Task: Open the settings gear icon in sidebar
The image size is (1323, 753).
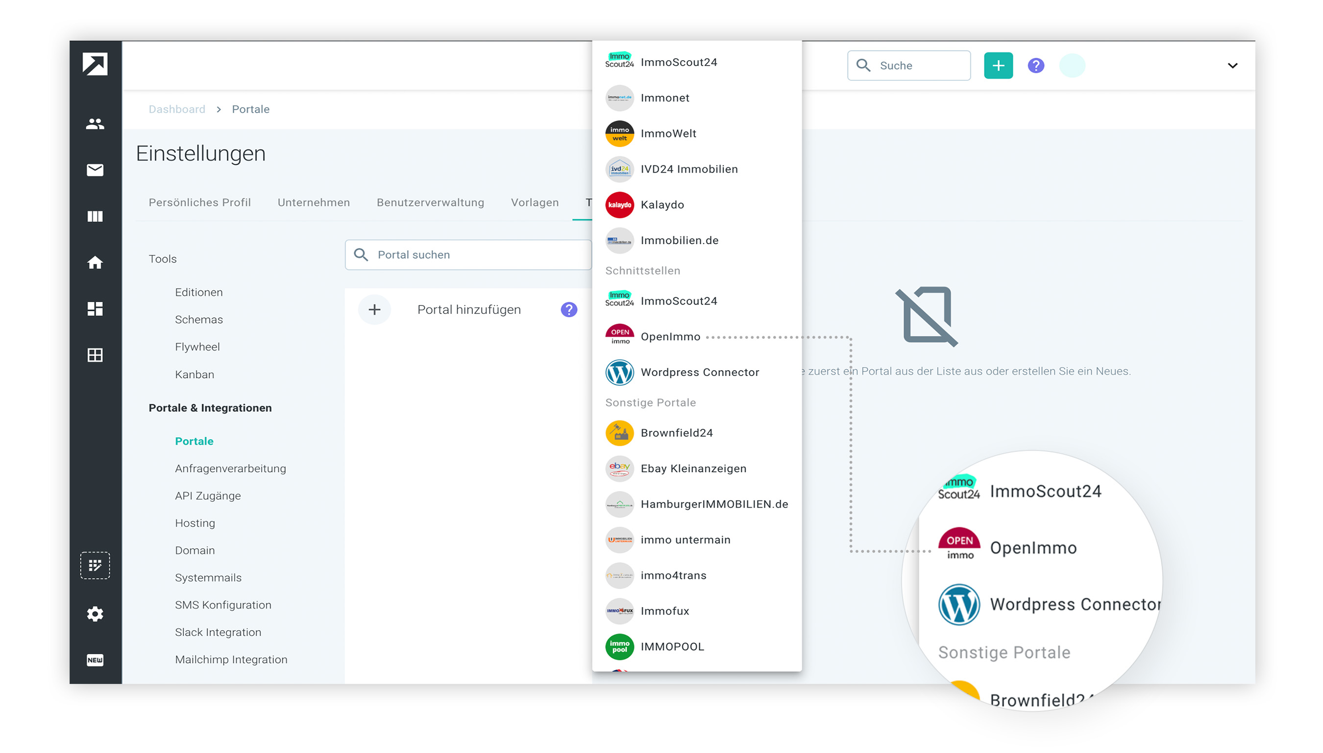Action: point(95,614)
